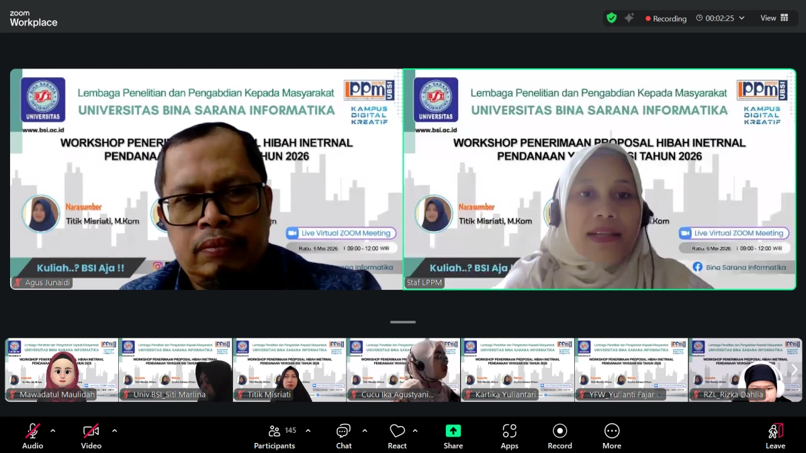Screen dimensions: 806x453
Task: Start the camera with the Video button
Action: click(x=91, y=436)
